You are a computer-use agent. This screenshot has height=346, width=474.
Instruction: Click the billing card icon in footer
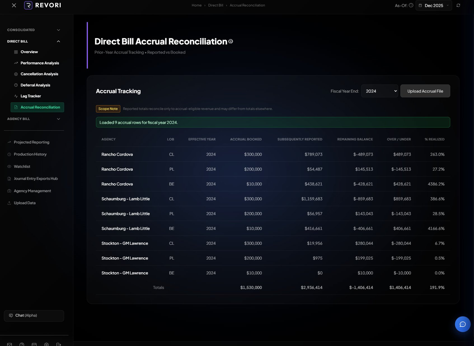coord(34,344)
